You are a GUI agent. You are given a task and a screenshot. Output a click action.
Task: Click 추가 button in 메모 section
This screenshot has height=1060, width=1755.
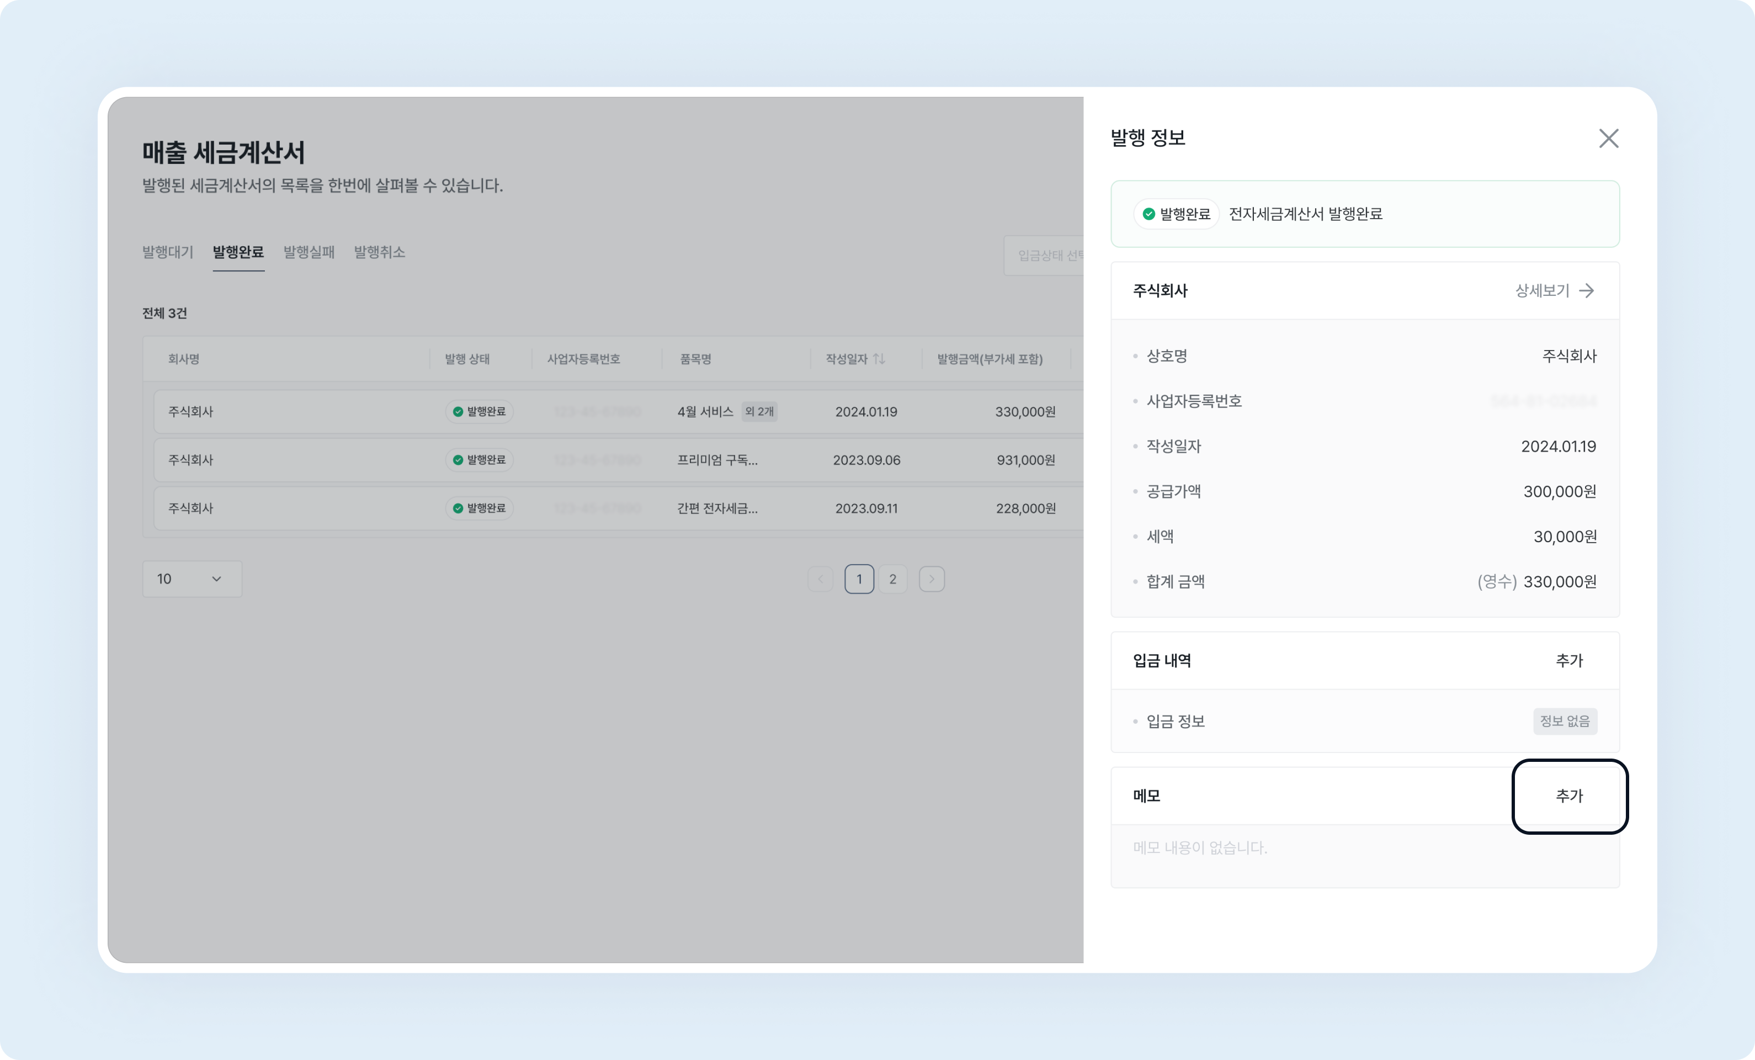click(1569, 796)
